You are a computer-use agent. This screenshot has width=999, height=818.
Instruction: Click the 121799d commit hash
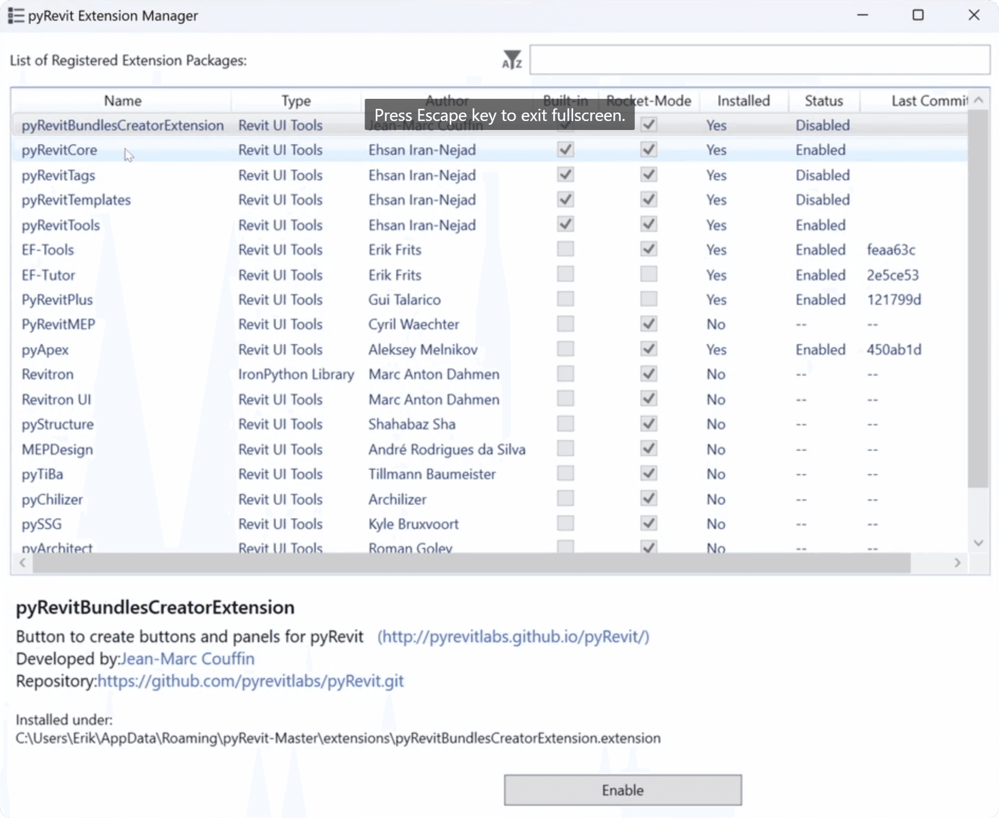(x=894, y=300)
